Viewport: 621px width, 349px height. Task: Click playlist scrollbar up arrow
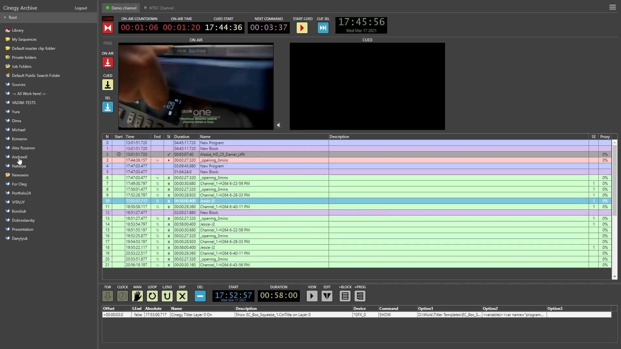click(x=615, y=143)
